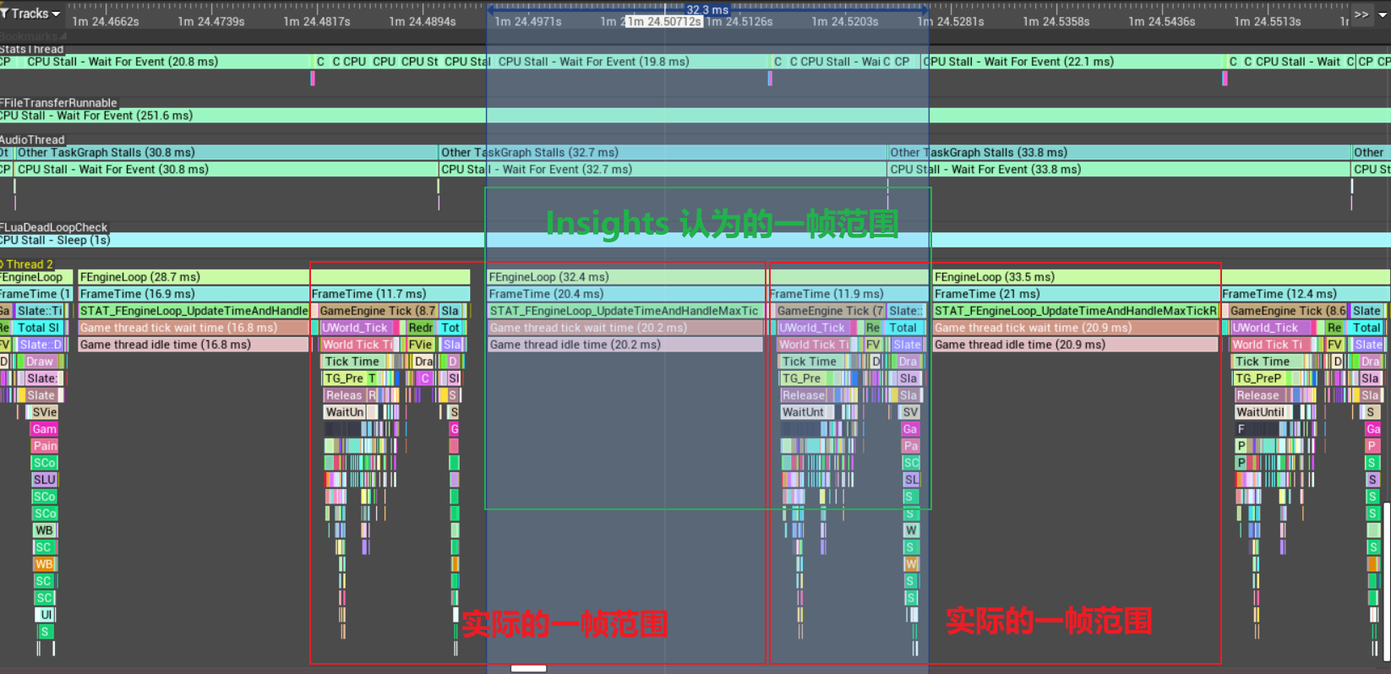
Task: Select the Total Sl event block
Action: click(x=38, y=328)
